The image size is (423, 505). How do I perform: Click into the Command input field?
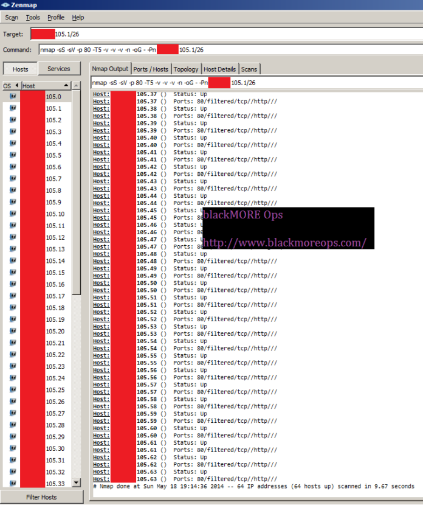click(230, 50)
